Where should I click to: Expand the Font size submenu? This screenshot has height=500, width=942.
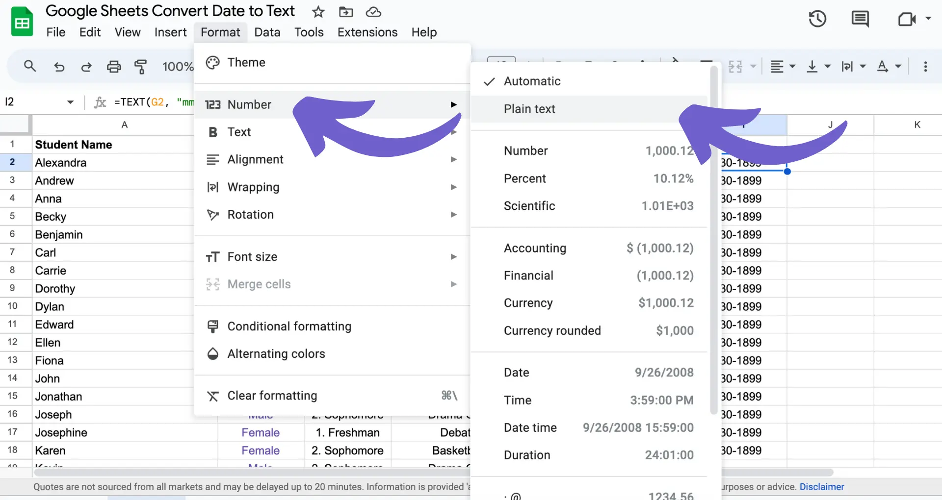click(332, 256)
